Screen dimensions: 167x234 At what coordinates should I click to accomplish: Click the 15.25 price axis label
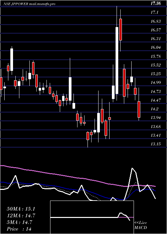tap(156, 74)
